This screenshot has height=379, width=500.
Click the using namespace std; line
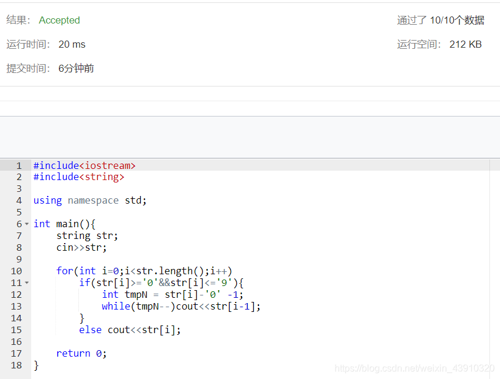tap(90, 201)
